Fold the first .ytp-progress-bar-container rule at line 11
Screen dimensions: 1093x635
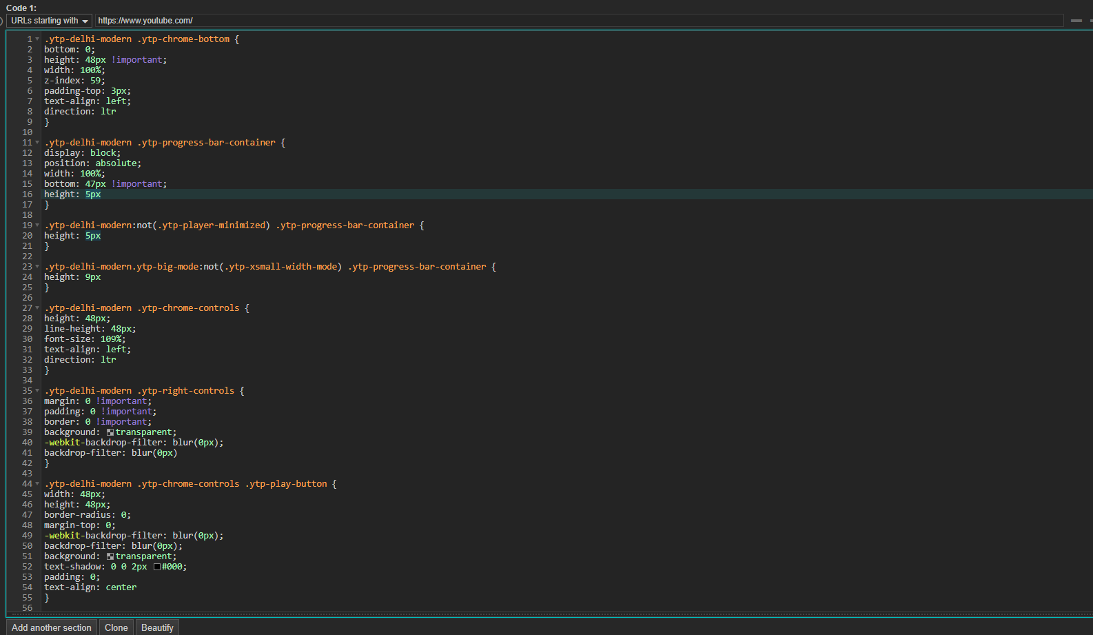click(37, 143)
